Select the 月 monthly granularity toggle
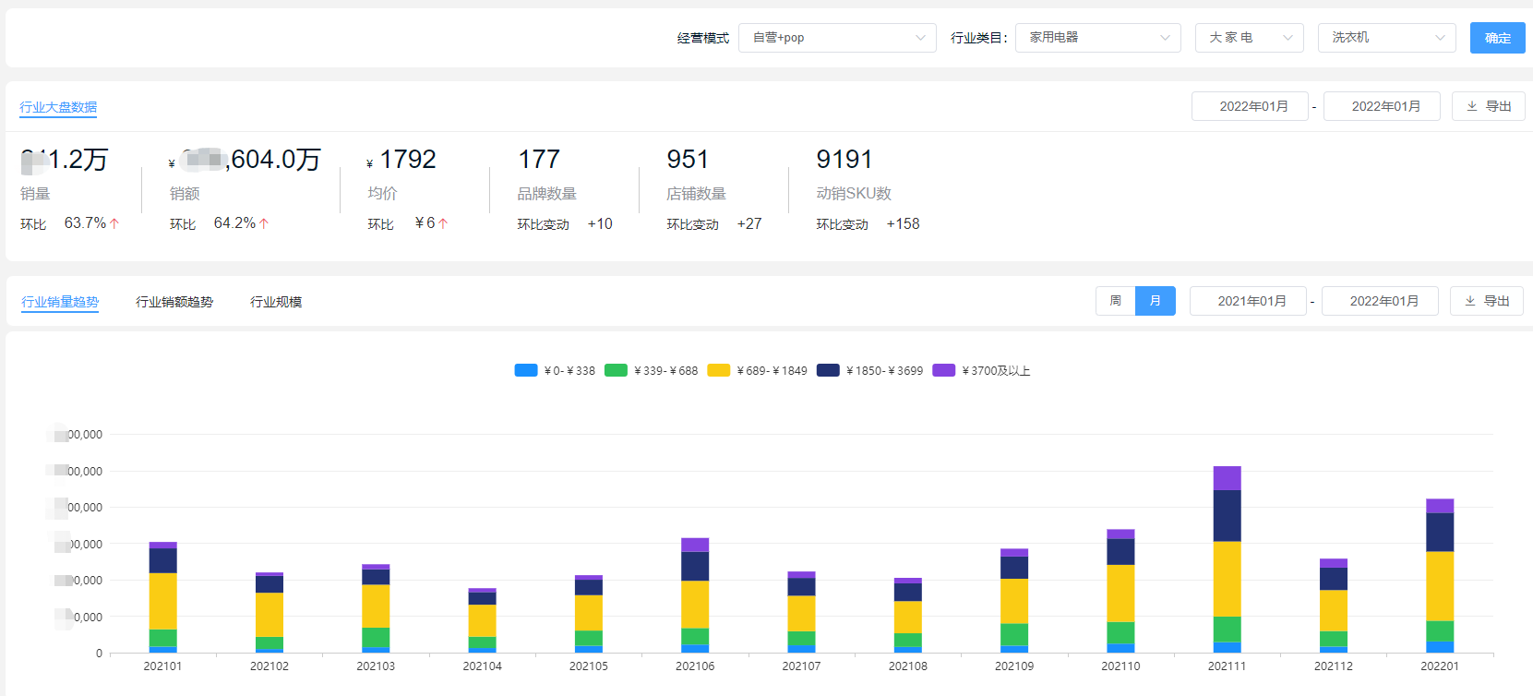This screenshot has height=696, width=1533. pyautogui.click(x=1155, y=301)
